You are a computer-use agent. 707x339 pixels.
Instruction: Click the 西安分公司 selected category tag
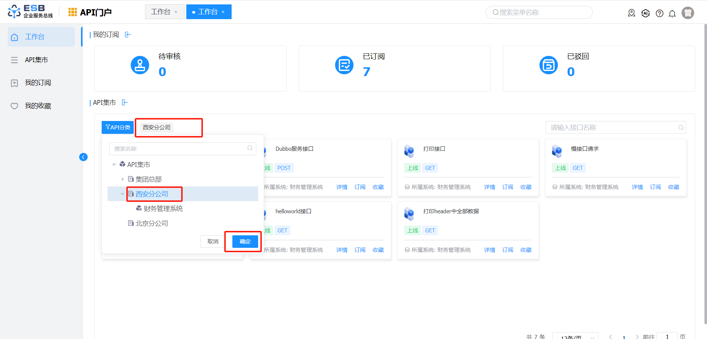click(157, 128)
